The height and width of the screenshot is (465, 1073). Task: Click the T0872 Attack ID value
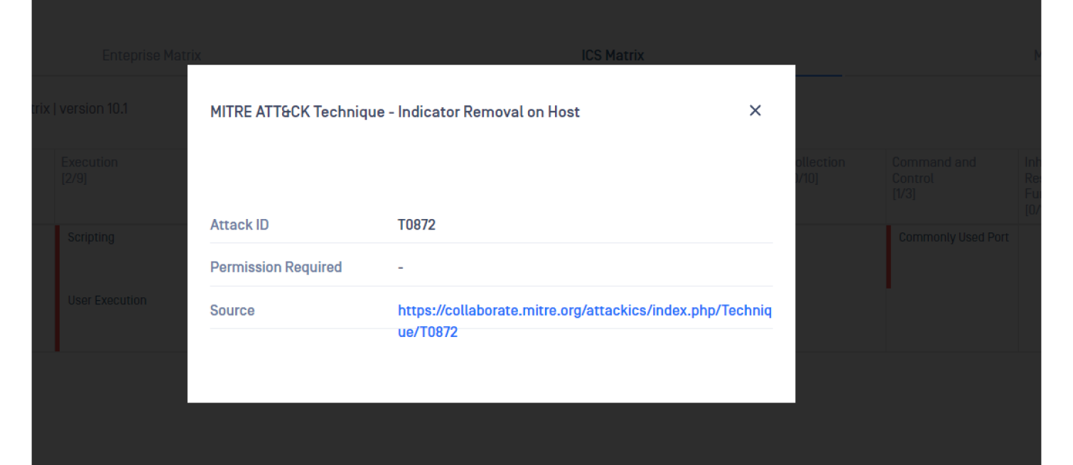tap(416, 225)
